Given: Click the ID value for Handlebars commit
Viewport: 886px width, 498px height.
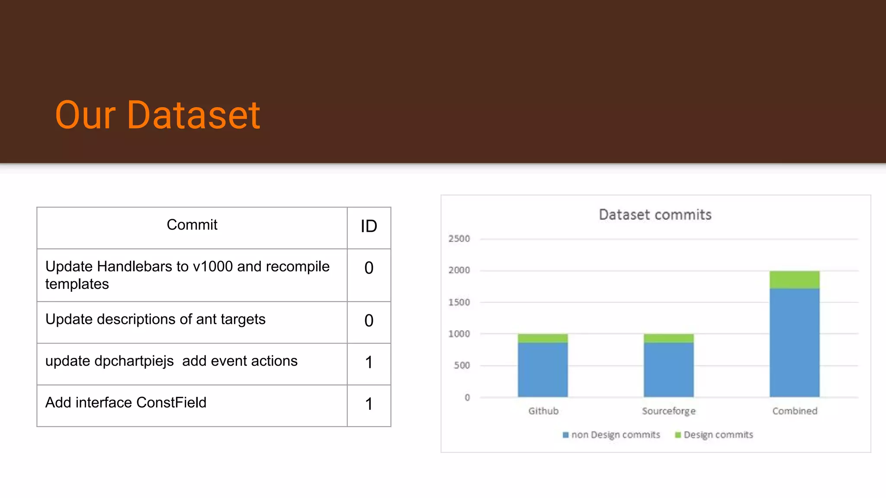Looking at the screenshot, I should (369, 268).
